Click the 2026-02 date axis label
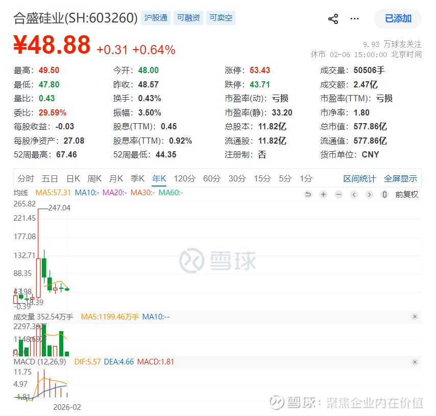 [67, 407]
